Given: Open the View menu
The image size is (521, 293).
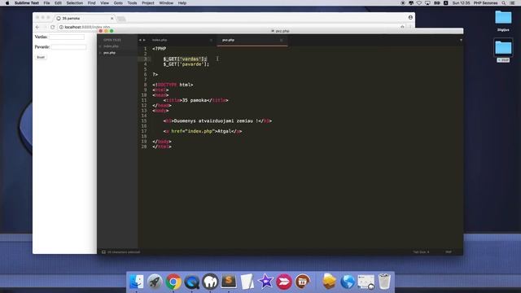Looking at the screenshot, I should [x=105, y=3].
